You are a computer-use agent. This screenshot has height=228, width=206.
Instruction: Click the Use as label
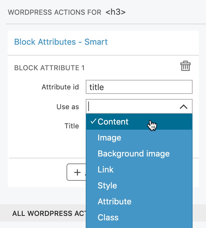(68, 107)
